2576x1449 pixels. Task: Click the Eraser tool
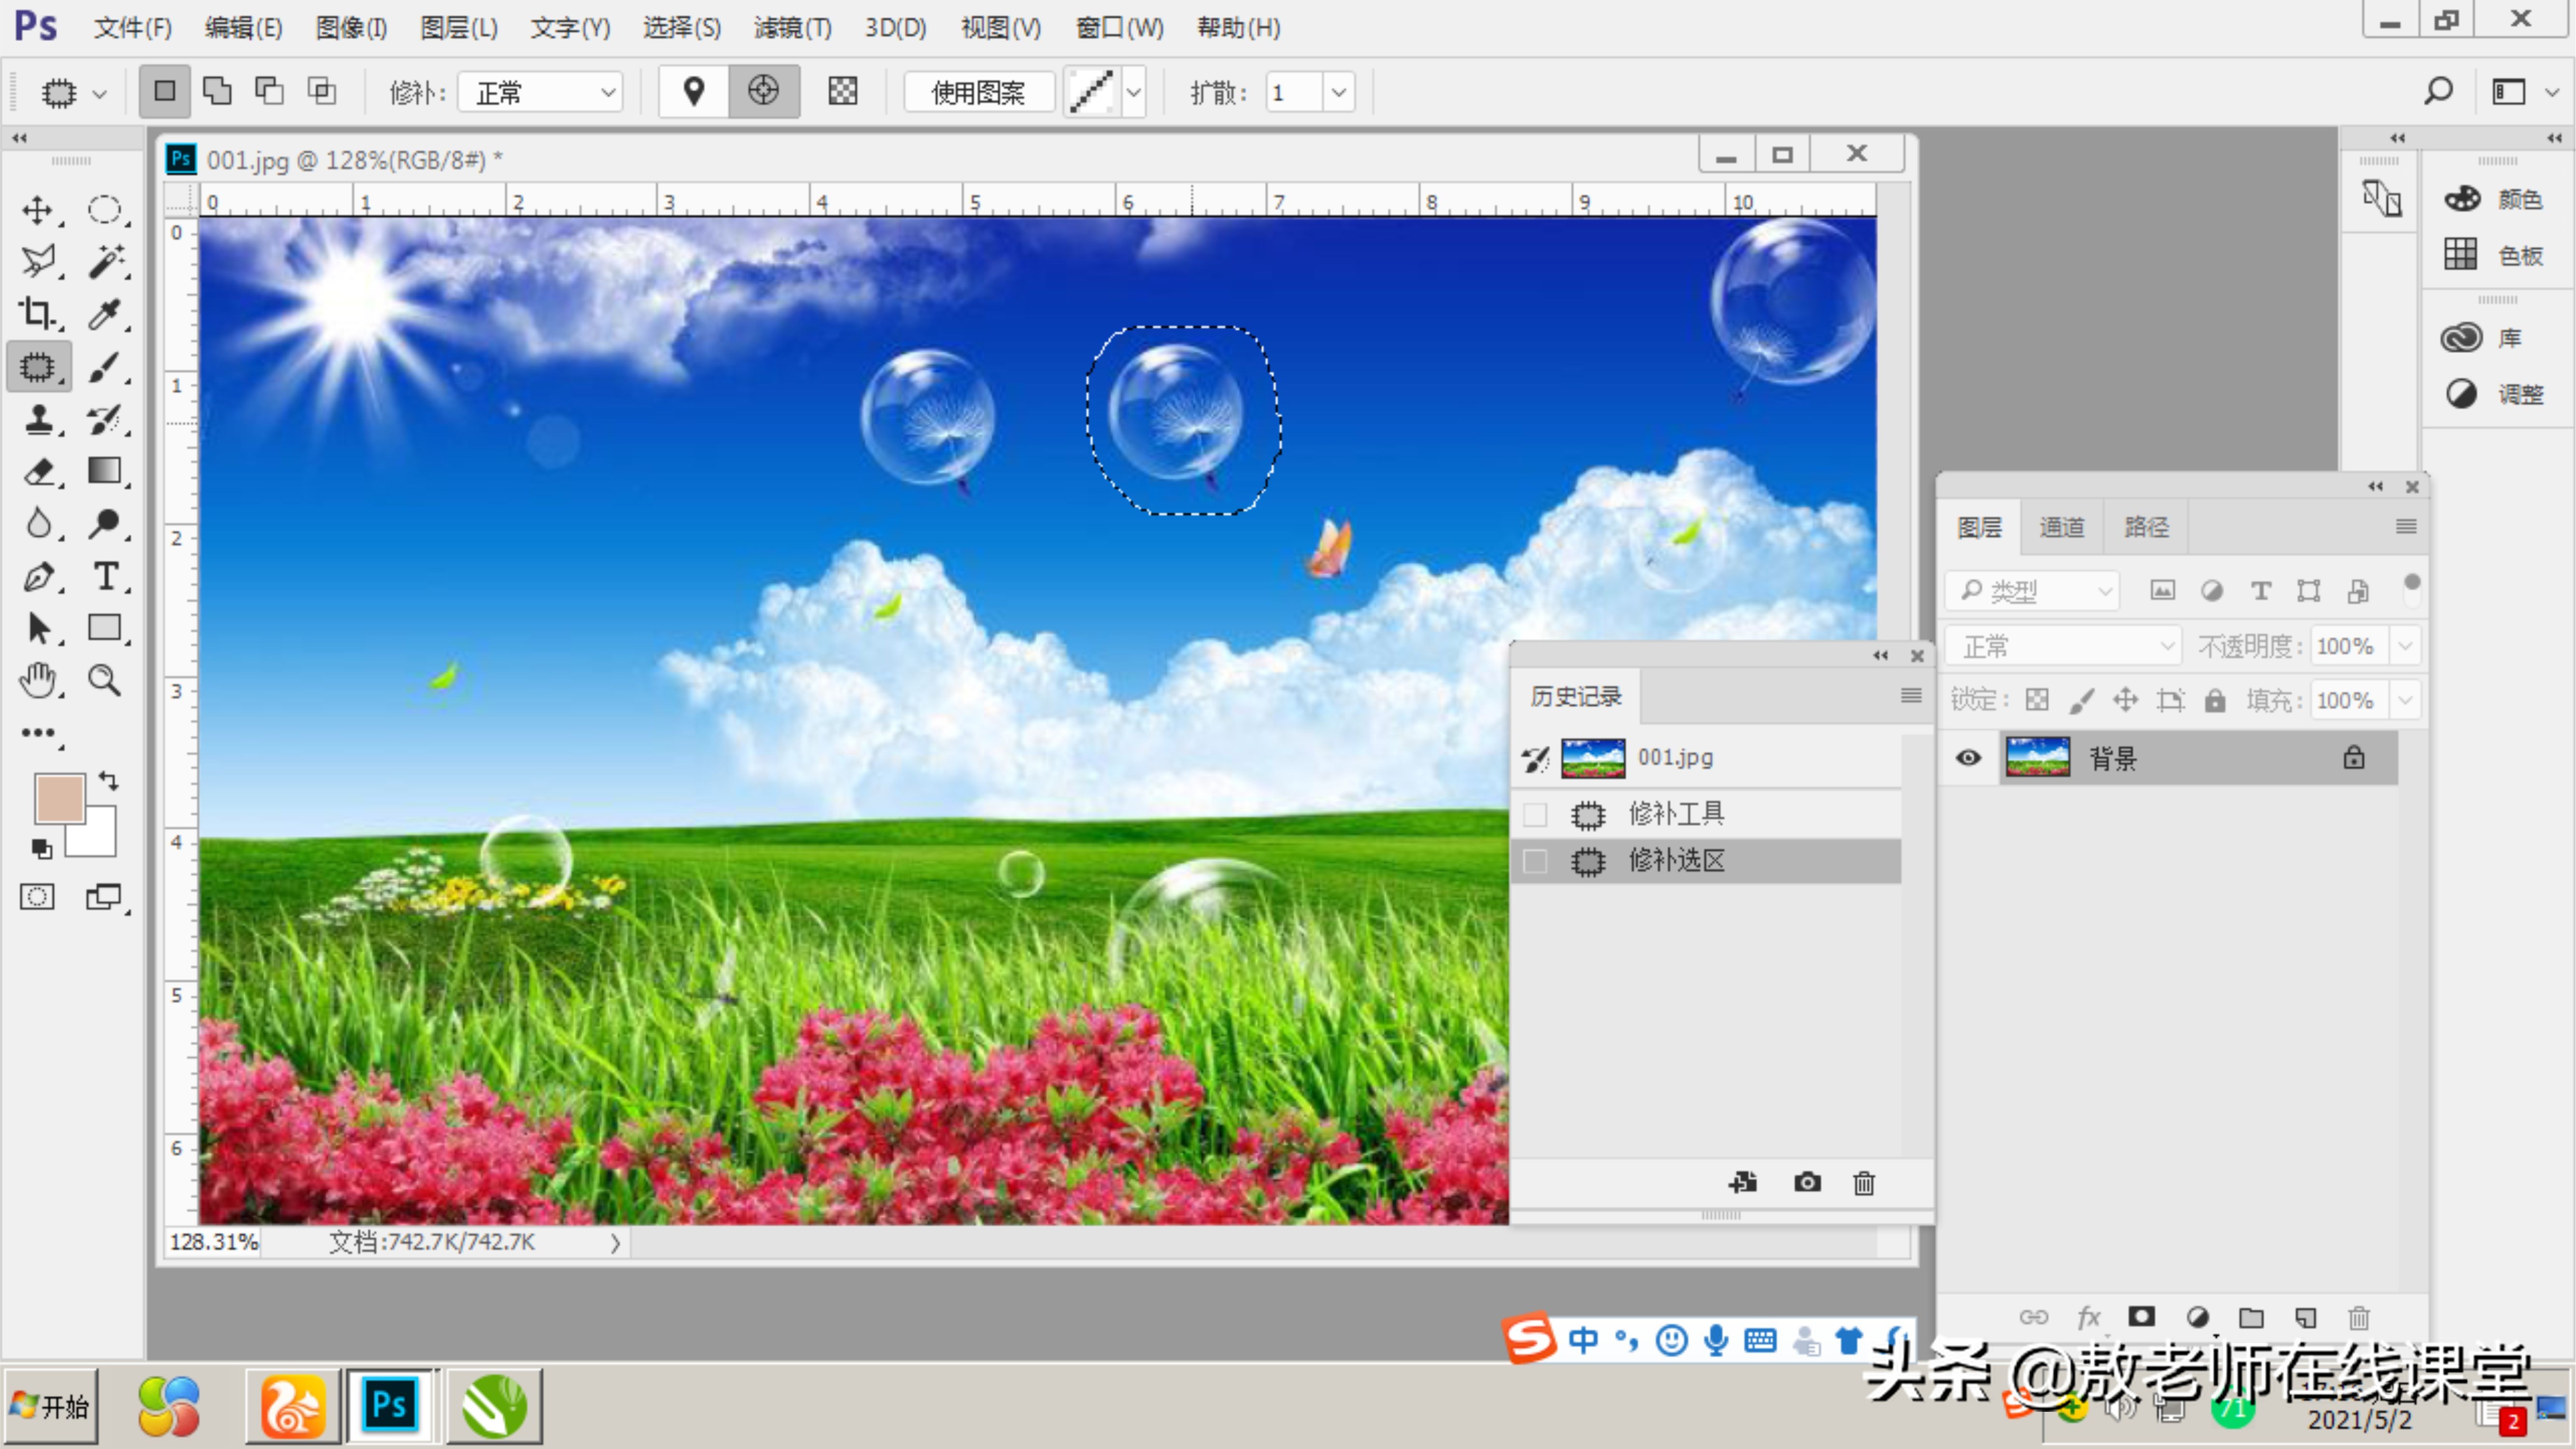38,471
